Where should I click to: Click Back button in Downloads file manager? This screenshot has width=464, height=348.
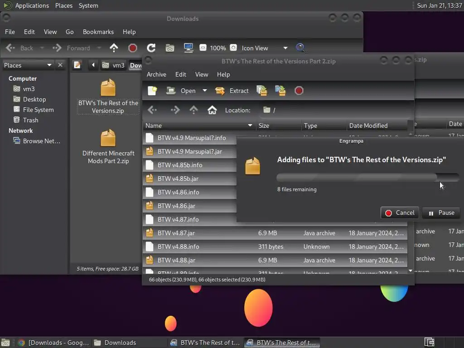tap(19, 48)
